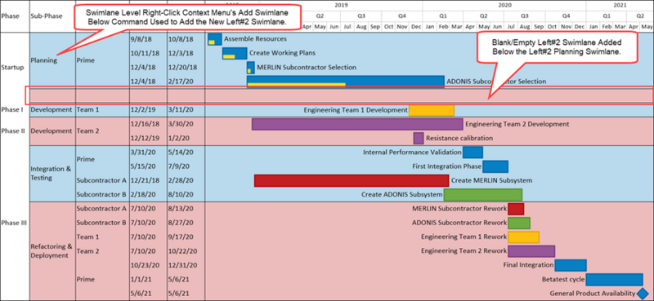
Task: Click the 12/20/18 finish date cell
Action: [x=182, y=68]
